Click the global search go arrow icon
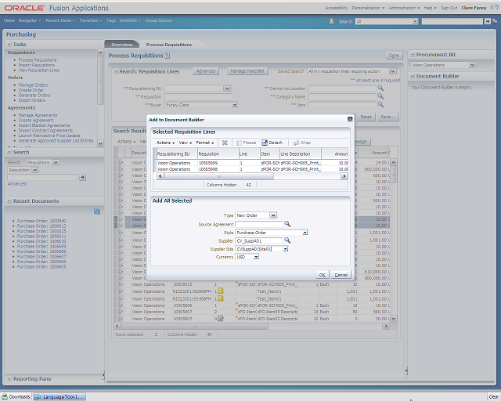Screen dimensions: 501x401 tap(487, 21)
